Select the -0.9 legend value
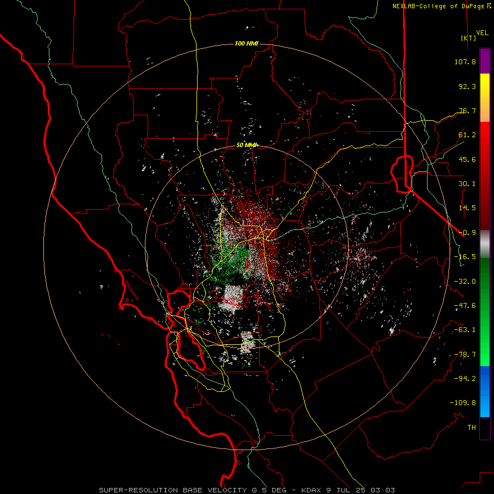494x494 pixels. click(467, 233)
